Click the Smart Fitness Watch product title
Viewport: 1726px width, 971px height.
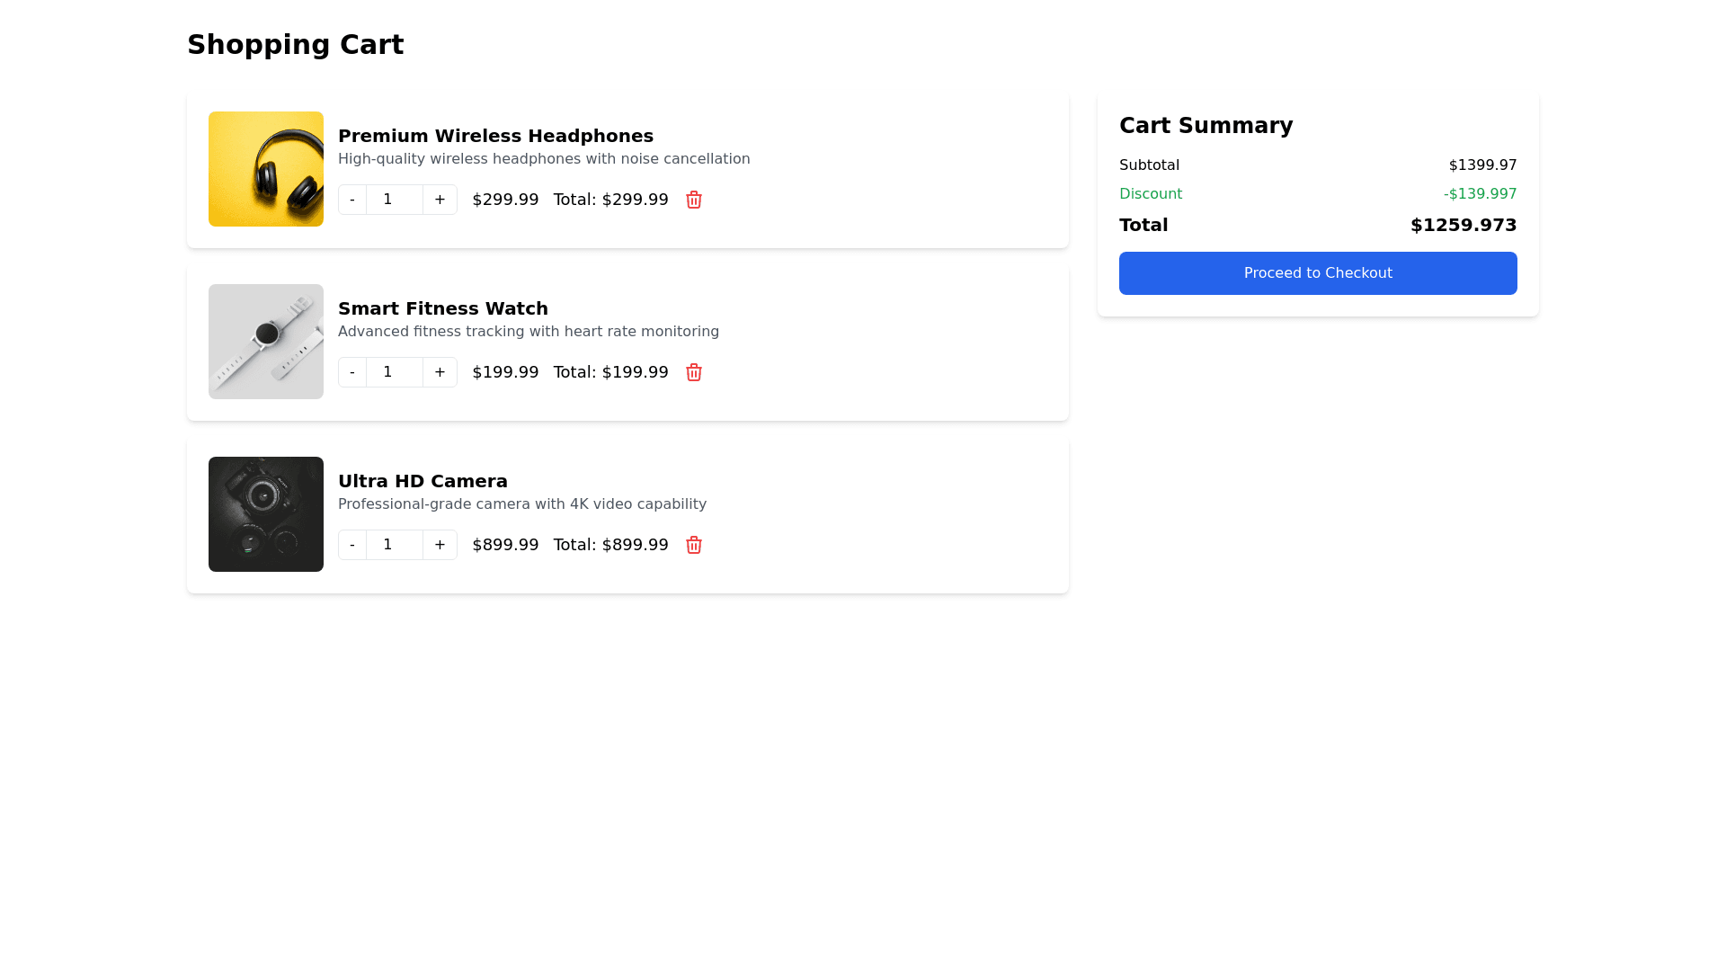443,308
